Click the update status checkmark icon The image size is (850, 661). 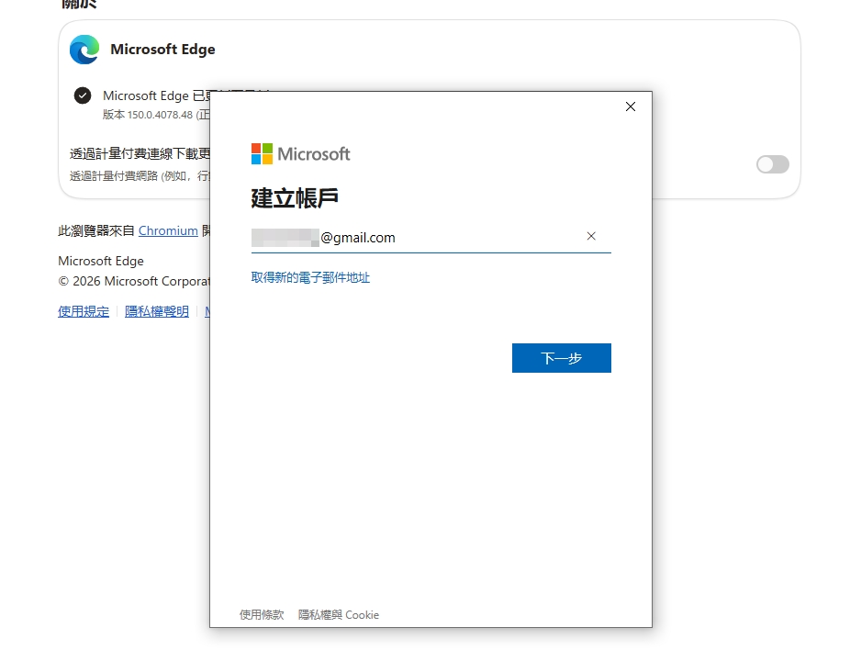pos(83,95)
